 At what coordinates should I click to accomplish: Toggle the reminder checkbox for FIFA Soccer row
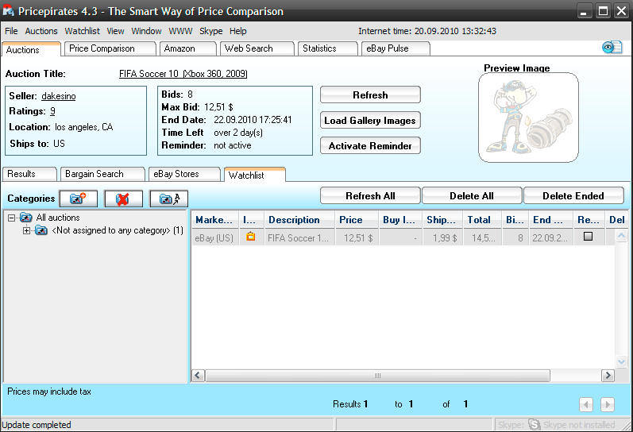589,237
